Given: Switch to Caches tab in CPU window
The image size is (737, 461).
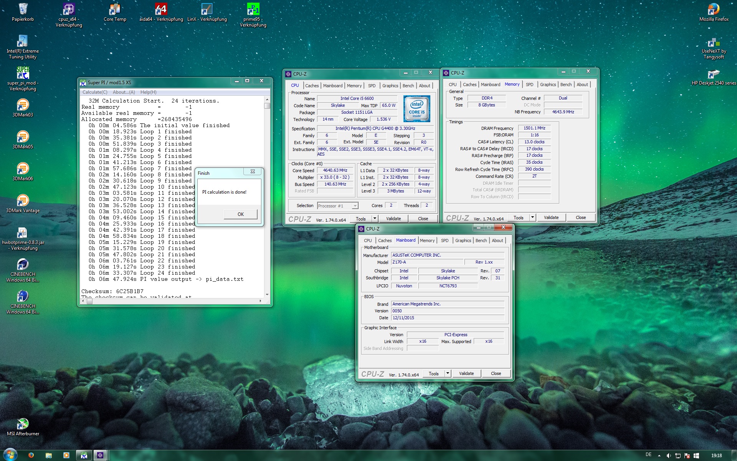Looking at the screenshot, I should click(312, 86).
